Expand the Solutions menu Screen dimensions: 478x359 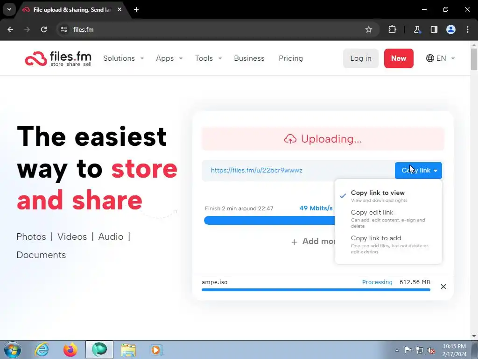[x=123, y=58]
